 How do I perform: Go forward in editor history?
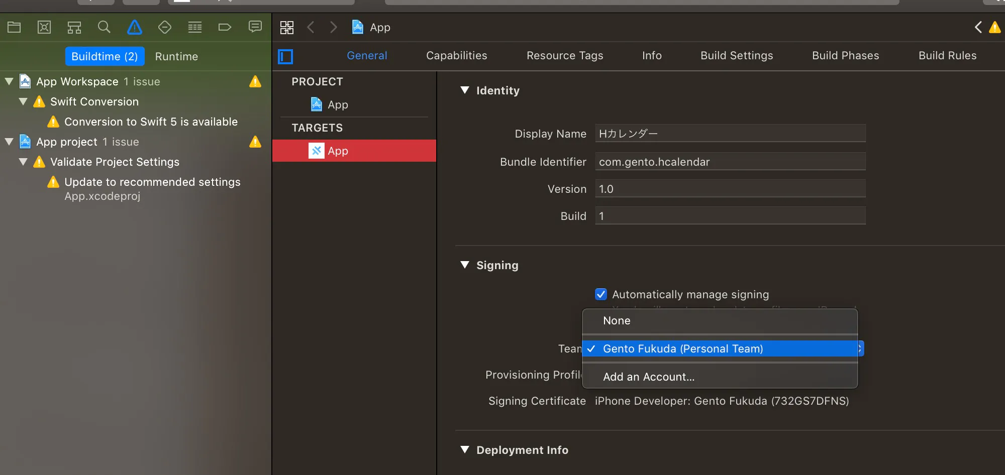(334, 27)
